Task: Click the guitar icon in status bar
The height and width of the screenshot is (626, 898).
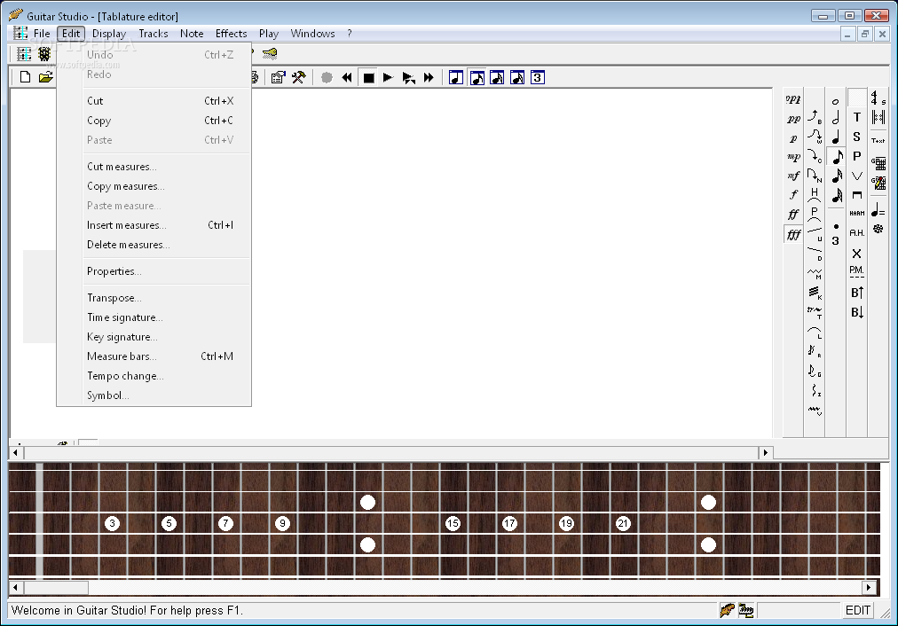Action: coord(728,611)
